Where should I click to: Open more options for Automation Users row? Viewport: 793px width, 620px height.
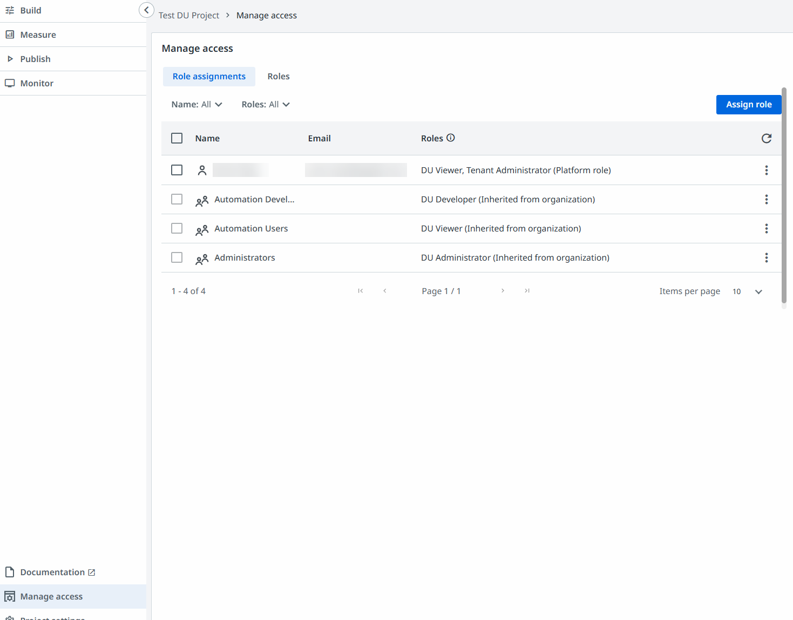(x=766, y=229)
